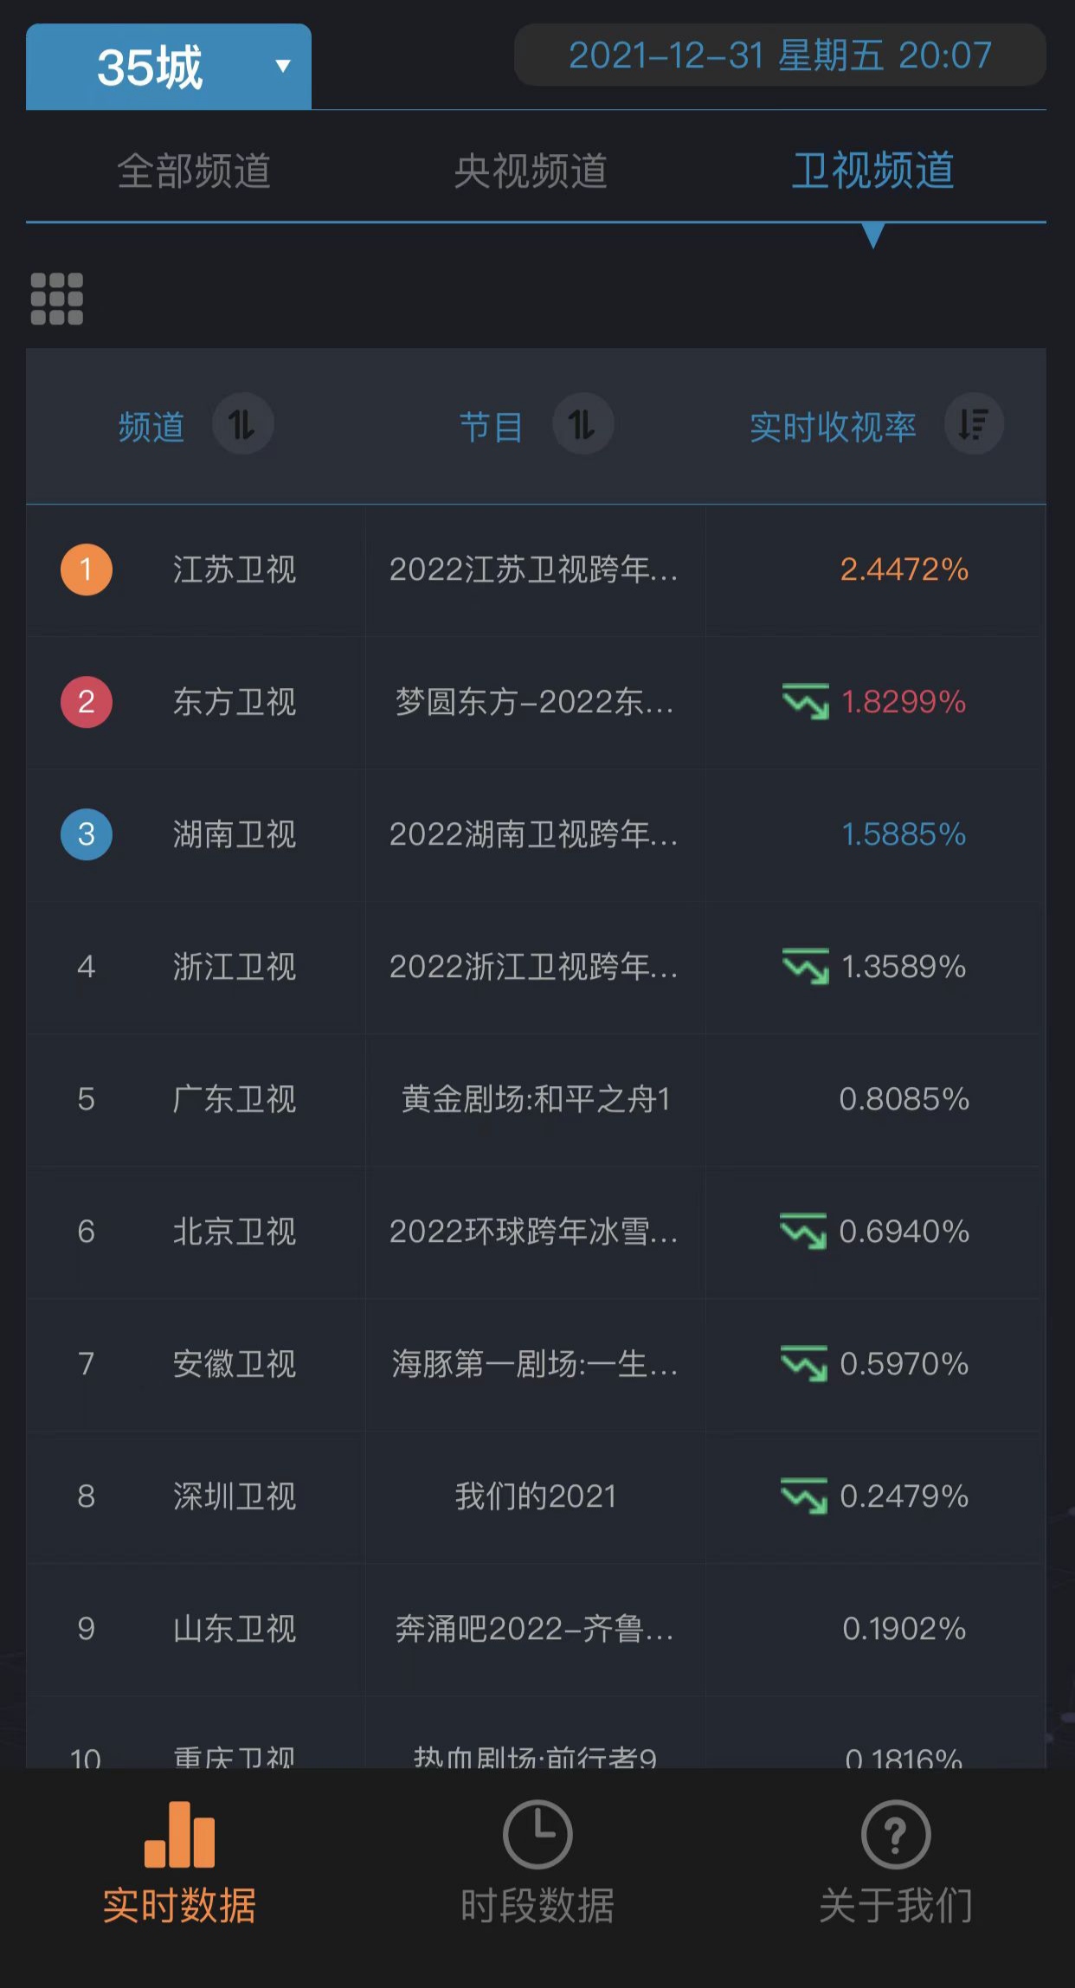Click the down-trend arrow beside 1.8299%

pos(805,702)
